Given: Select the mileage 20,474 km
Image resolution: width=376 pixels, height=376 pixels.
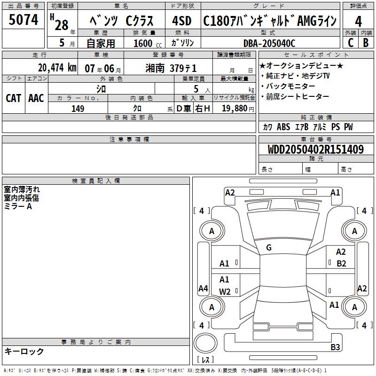Looking at the screenshot, I should 57,68.
